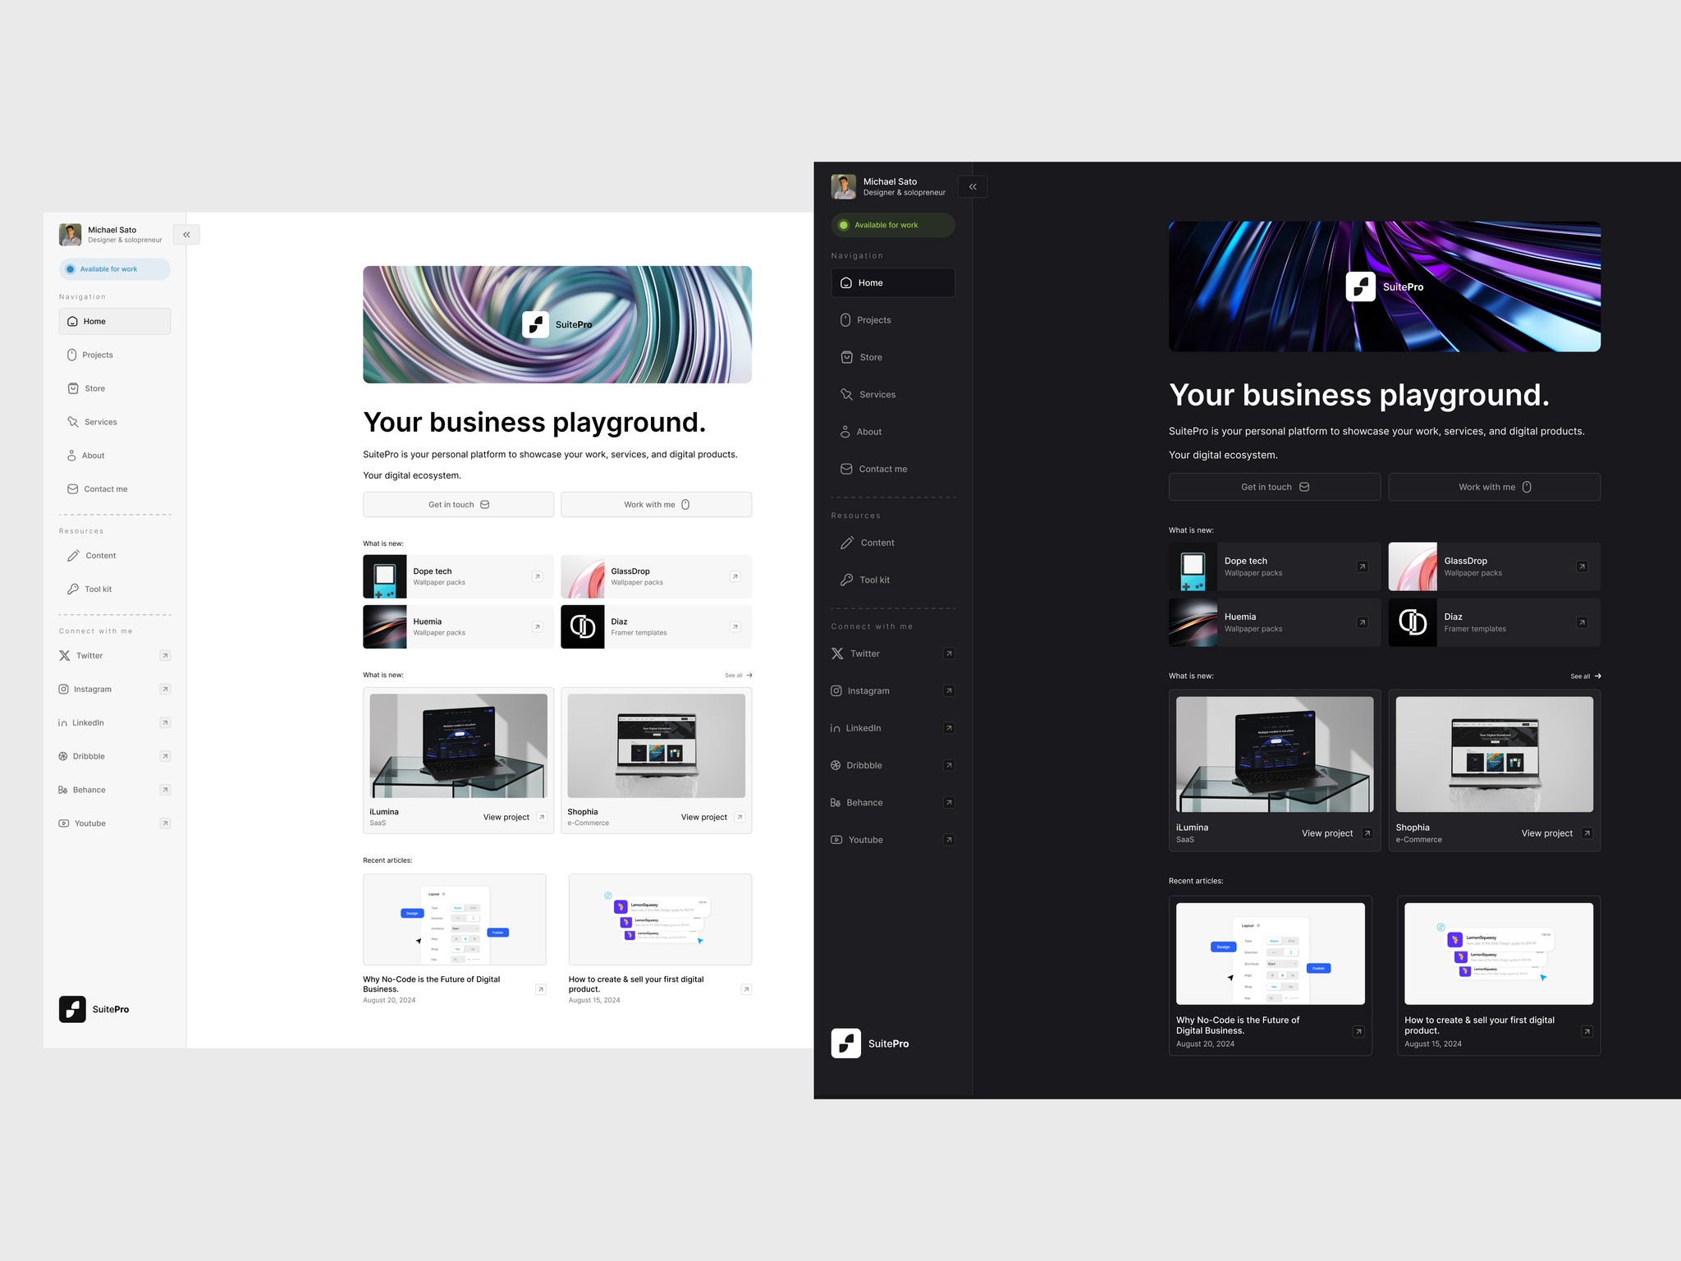Open Dope tech arrow icon, dark panel

point(1362,566)
